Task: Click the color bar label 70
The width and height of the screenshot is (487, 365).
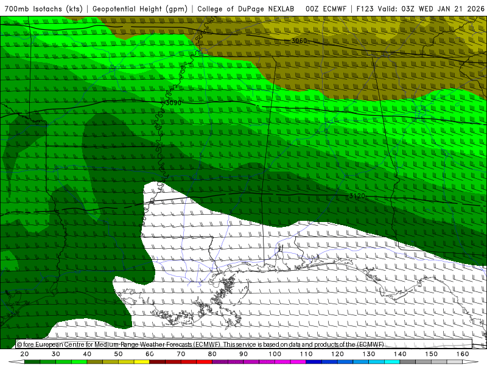Action: 181,354
